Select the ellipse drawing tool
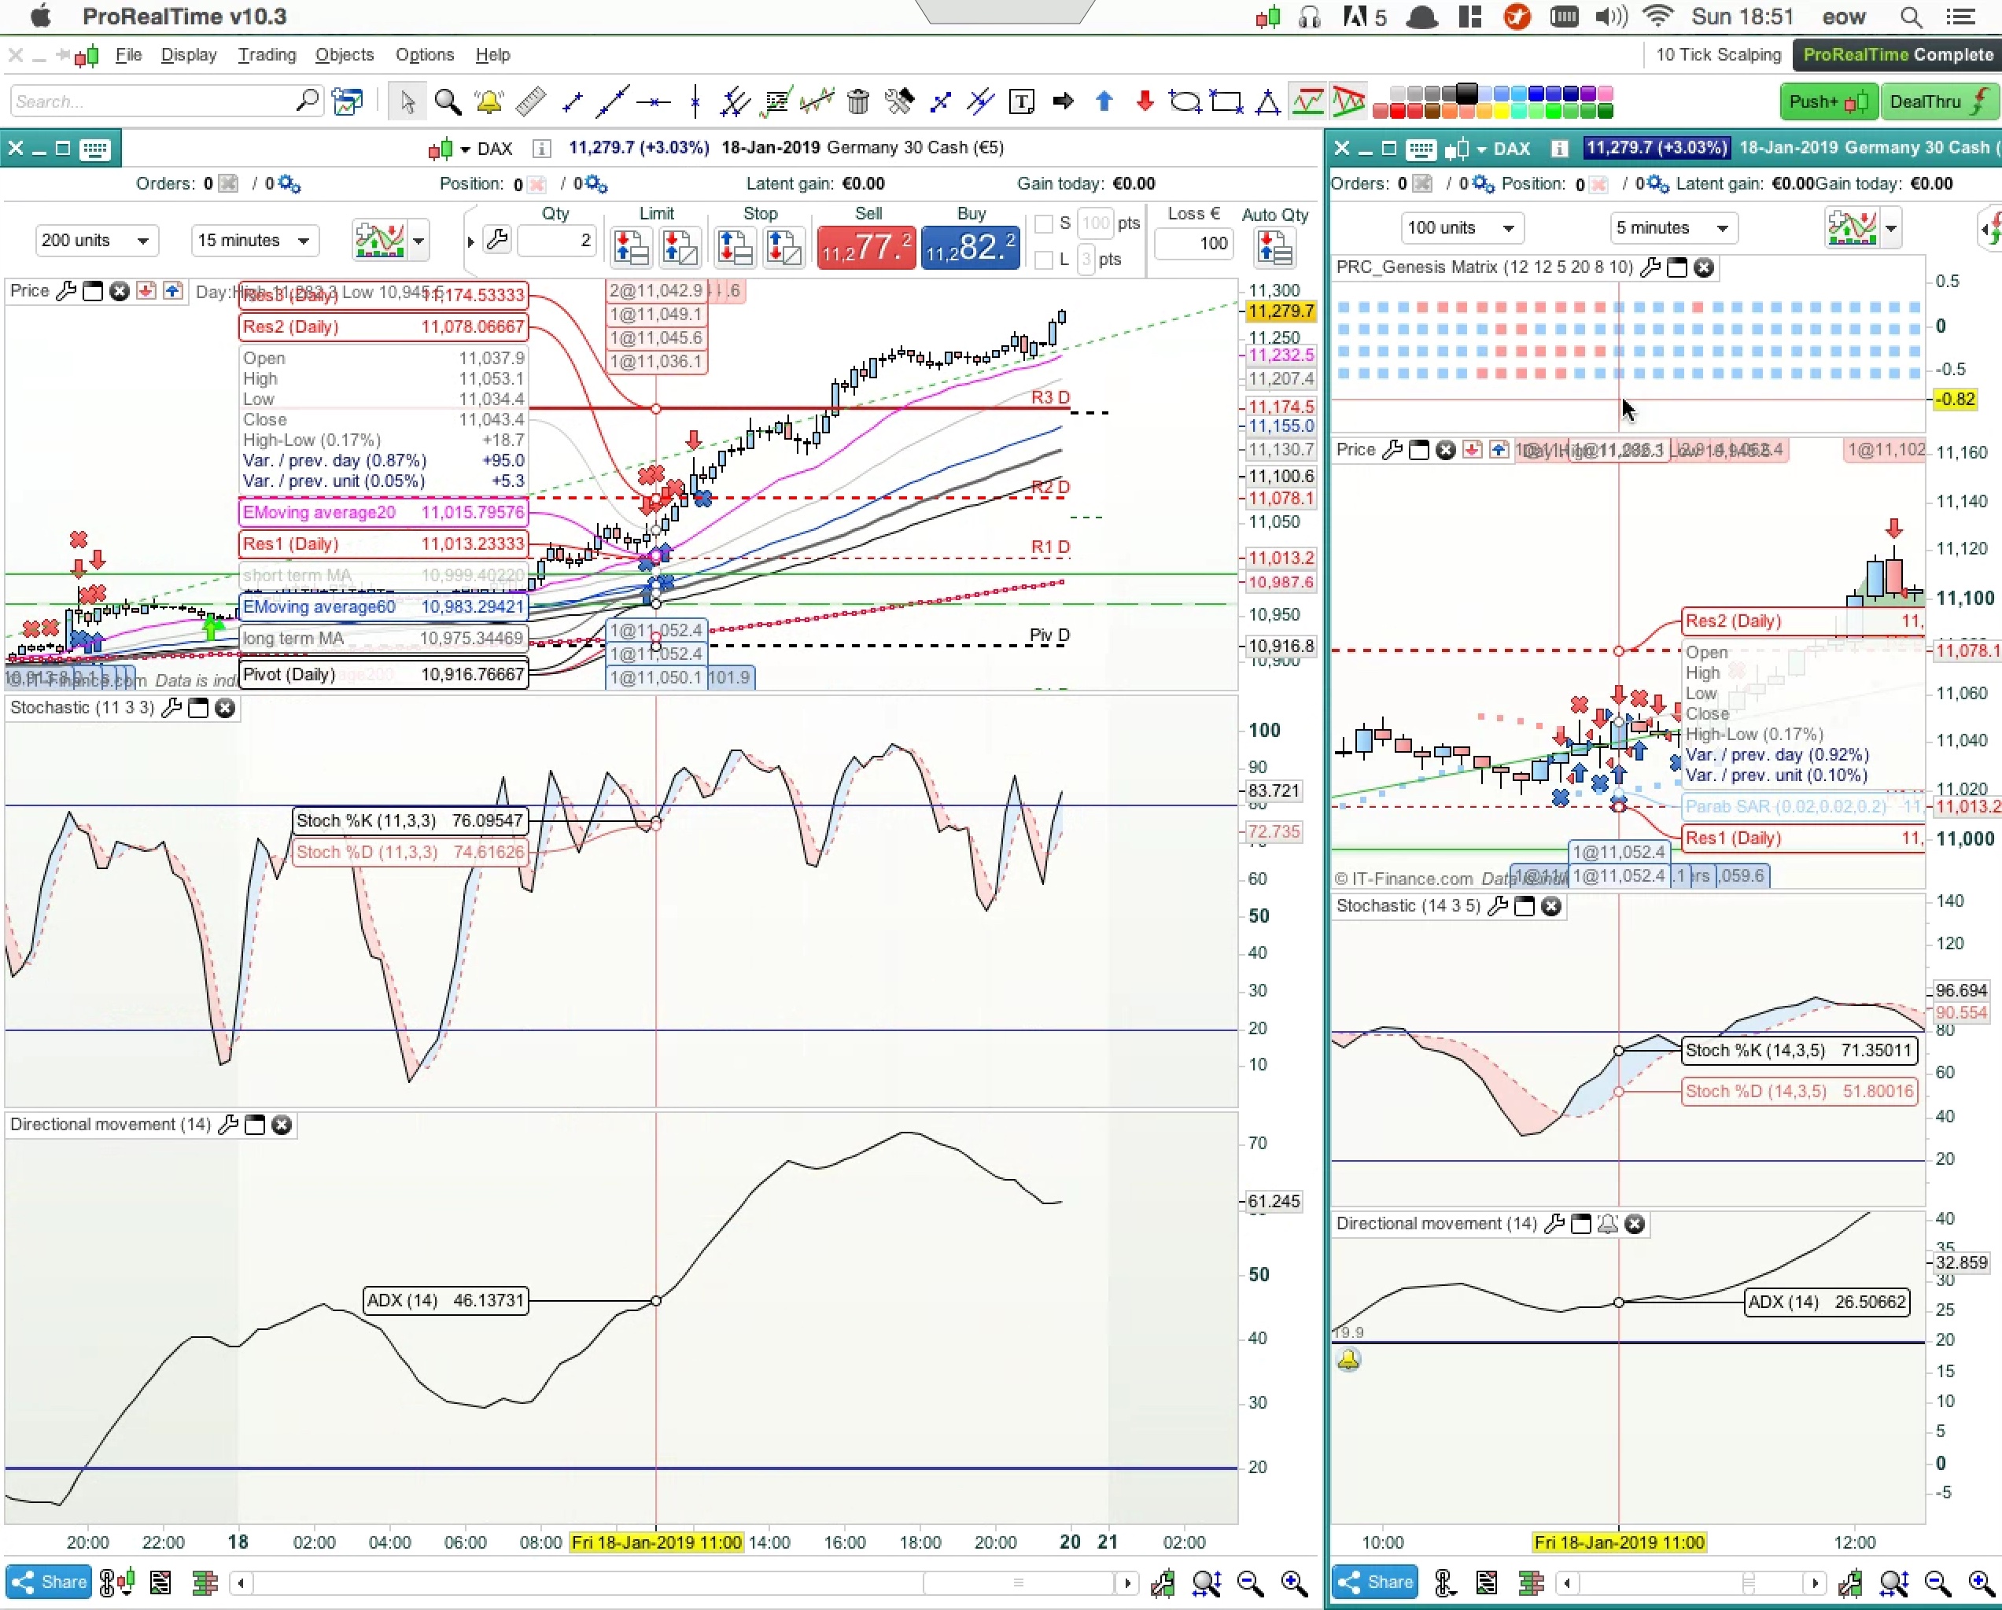Image resolution: width=2002 pixels, height=1610 pixels. [x=1185, y=101]
